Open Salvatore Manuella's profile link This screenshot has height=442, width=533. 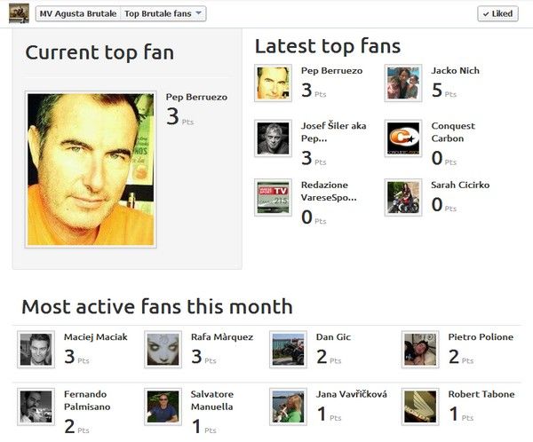point(212,400)
